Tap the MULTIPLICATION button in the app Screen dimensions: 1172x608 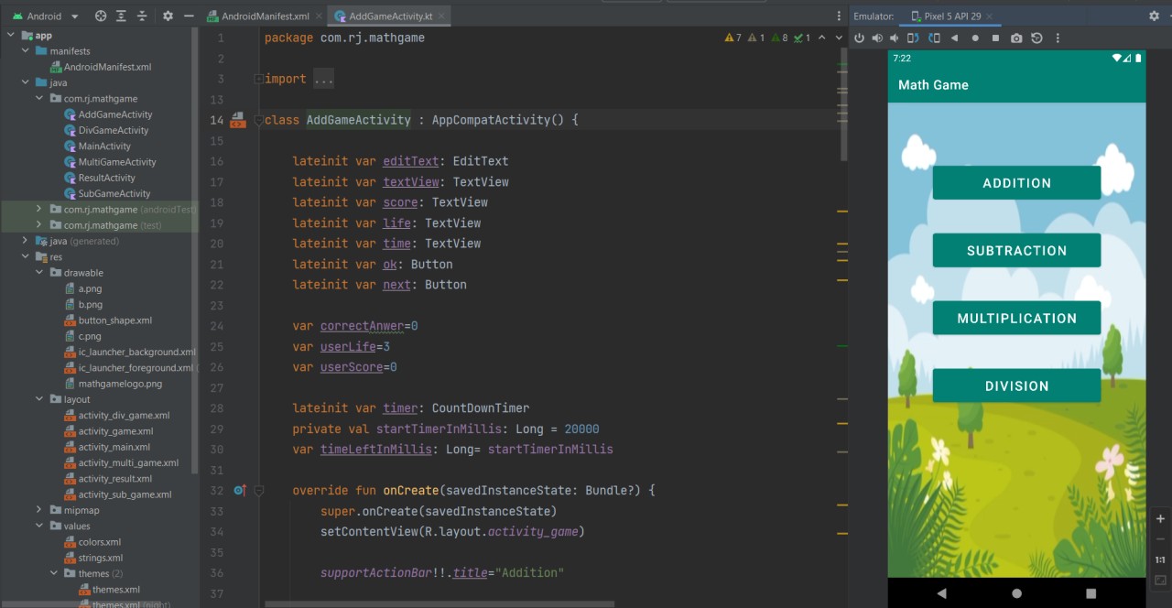point(1016,319)
